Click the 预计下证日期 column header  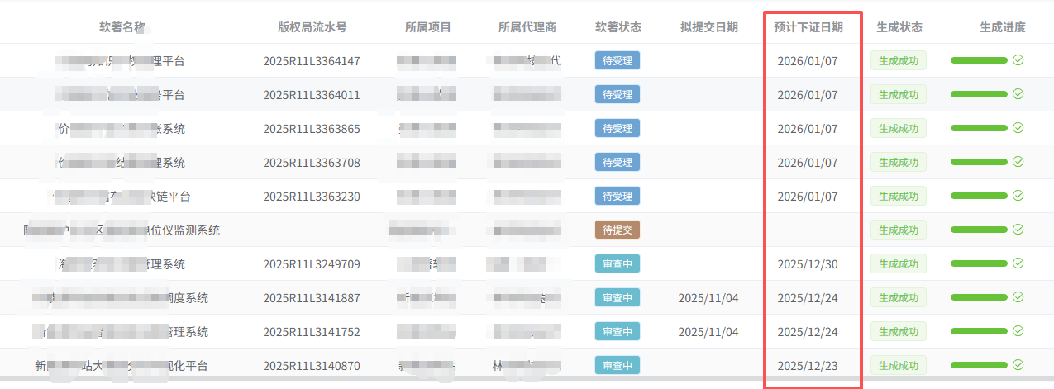[808, 27]
